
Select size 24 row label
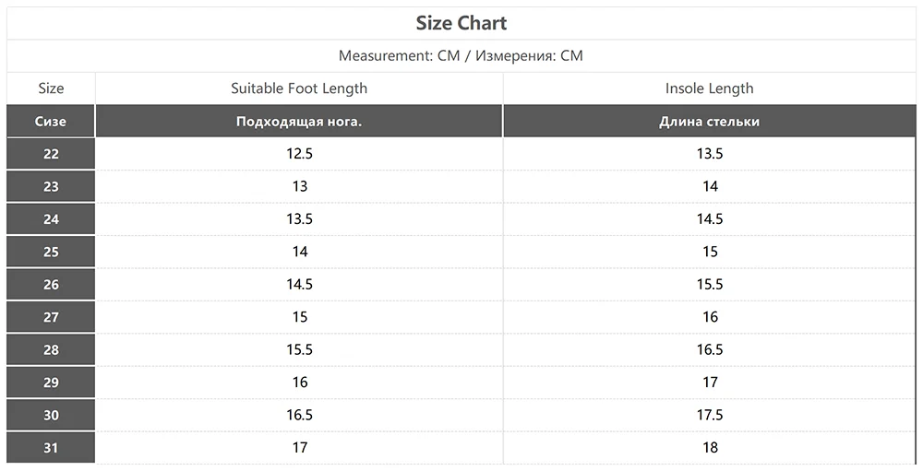coord(51,219)
